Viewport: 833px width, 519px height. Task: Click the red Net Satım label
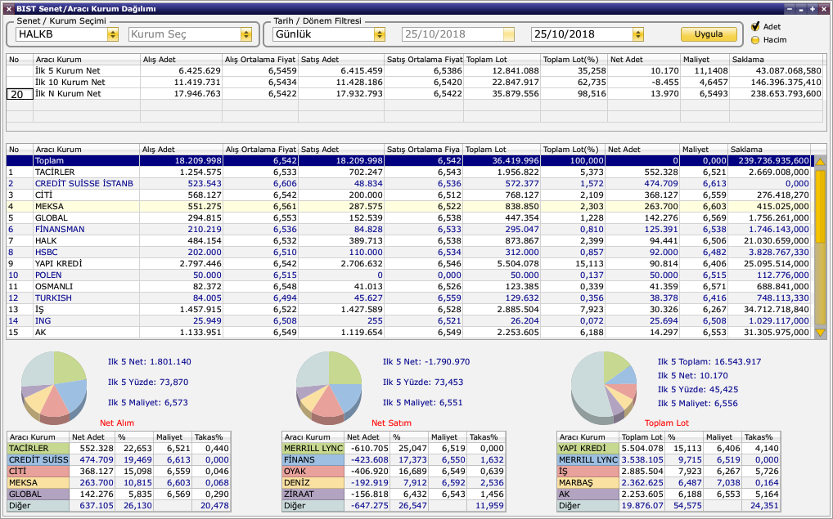(391, 423)
